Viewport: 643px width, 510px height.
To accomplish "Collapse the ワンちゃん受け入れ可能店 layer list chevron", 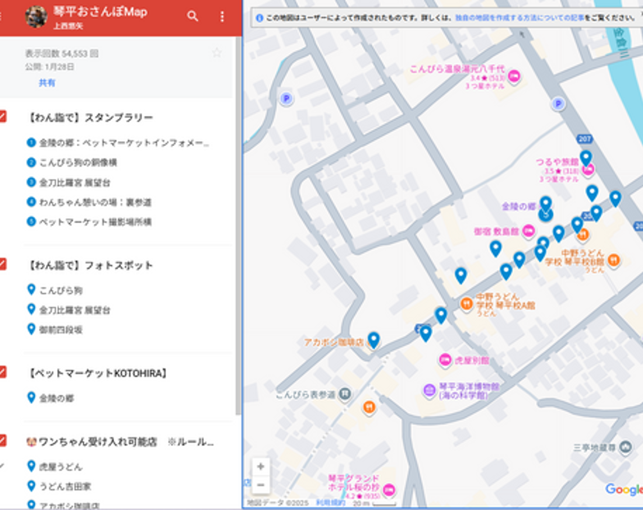I will pos(2,466).
